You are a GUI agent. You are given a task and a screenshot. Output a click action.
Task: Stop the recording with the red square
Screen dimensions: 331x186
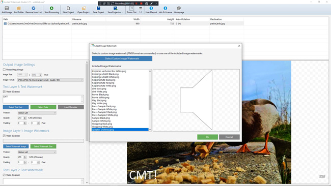click(x=141, y=4)
